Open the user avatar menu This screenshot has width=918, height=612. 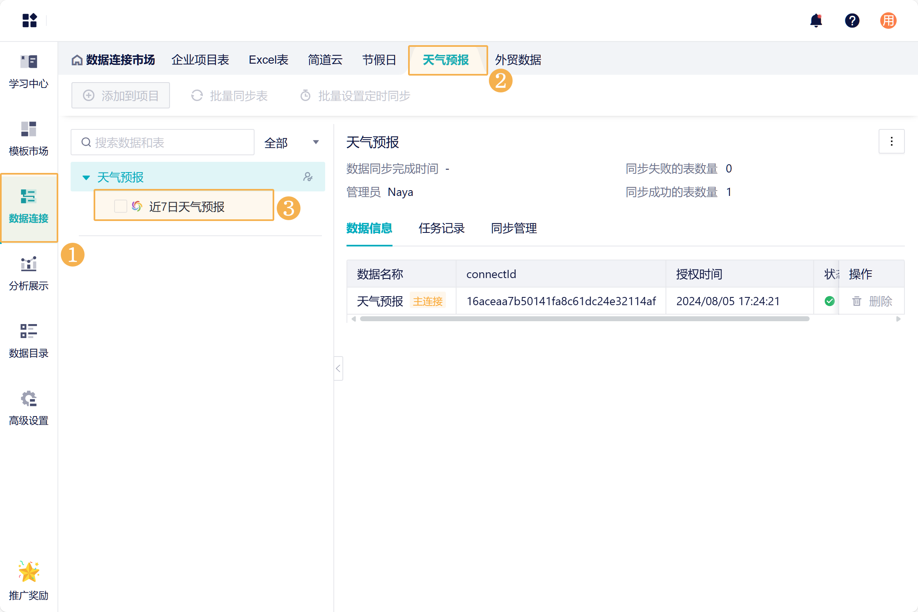(888, 21)
